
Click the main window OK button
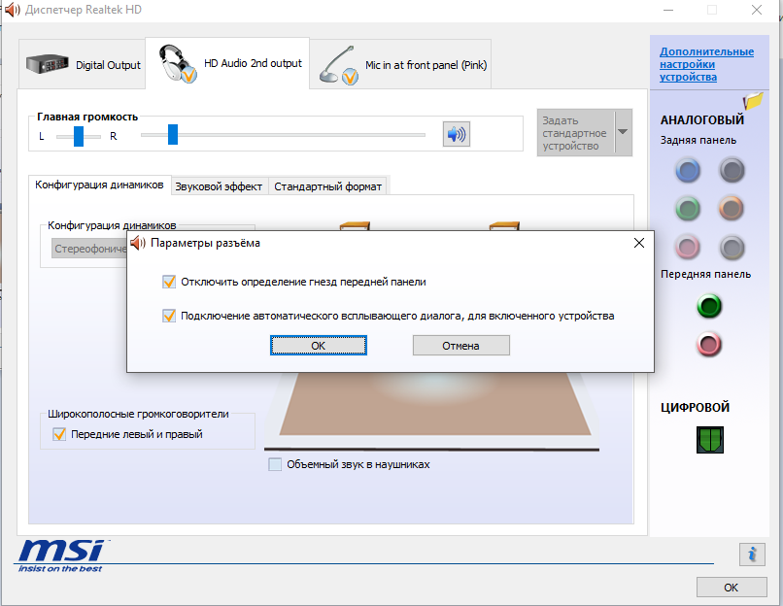[732, 588]
